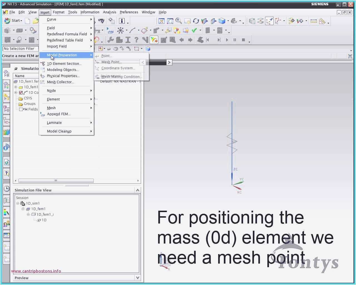Open the History clock sidebar icon
The image size is (356, 285).
(x=6, y=189)
